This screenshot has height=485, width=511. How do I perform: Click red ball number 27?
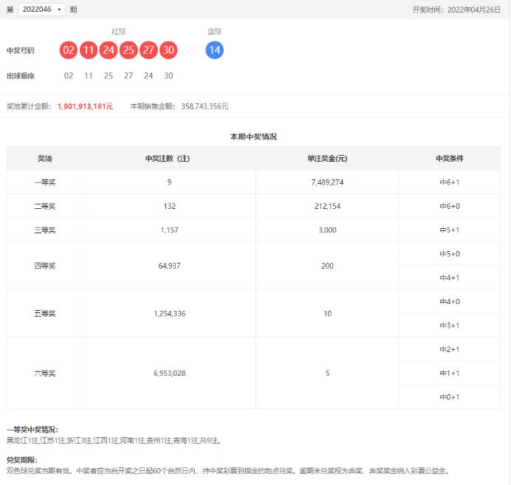coord(148,50)
